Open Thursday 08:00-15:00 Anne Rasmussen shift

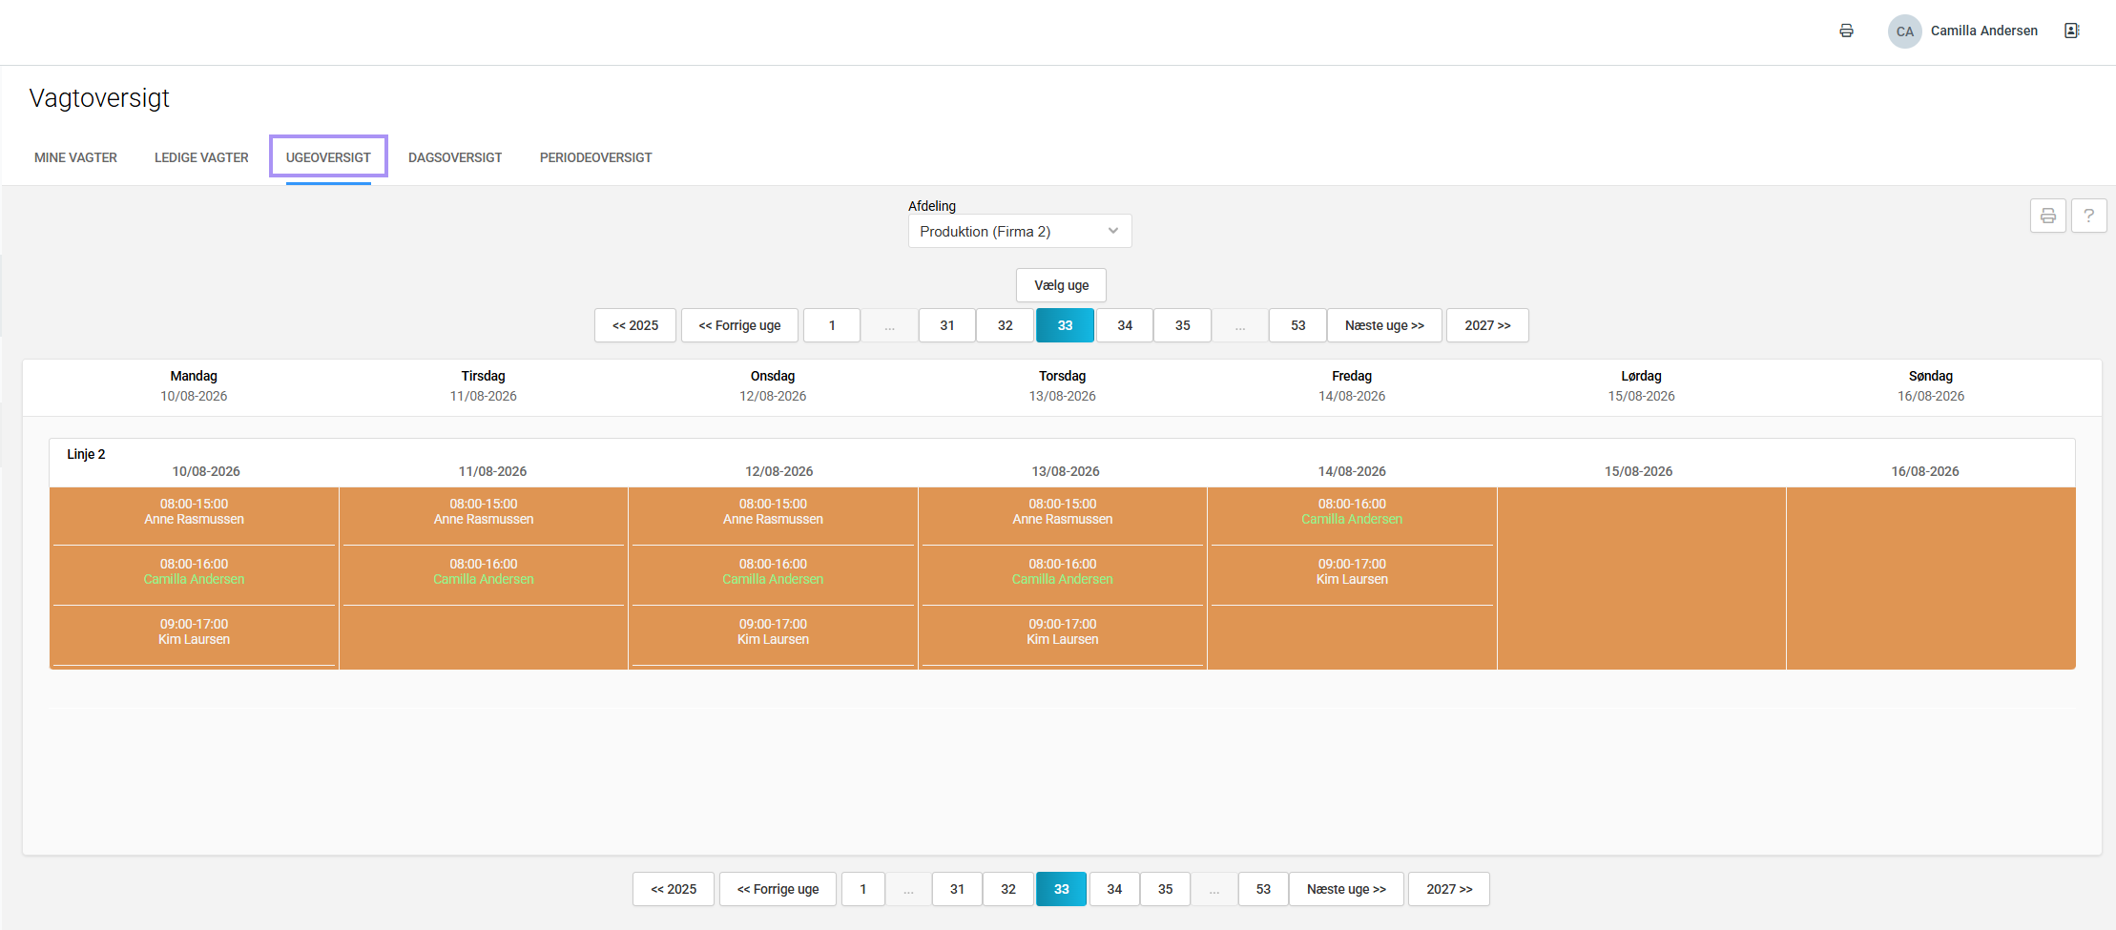point(1063,511)
